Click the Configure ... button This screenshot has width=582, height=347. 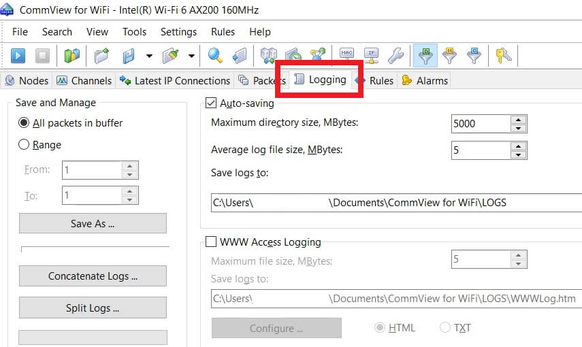(276, 328)
